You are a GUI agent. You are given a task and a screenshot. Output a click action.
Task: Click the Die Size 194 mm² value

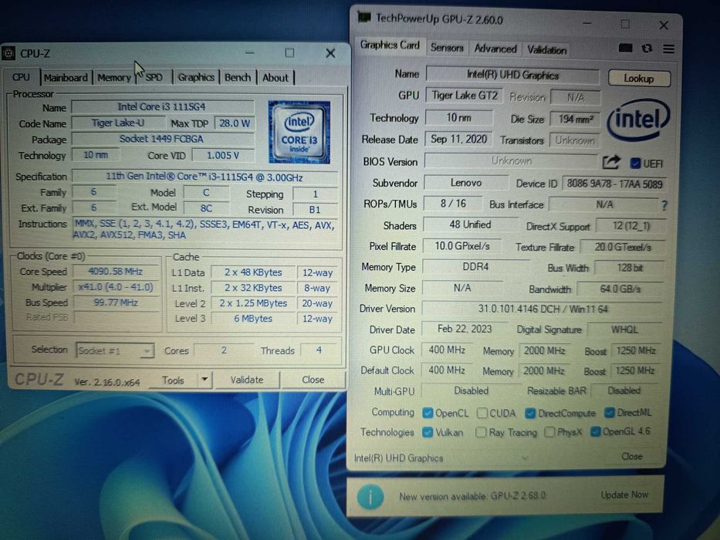click(576, 120)
